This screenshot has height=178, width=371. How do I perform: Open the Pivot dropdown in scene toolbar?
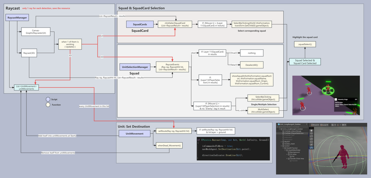coord(315,125)
